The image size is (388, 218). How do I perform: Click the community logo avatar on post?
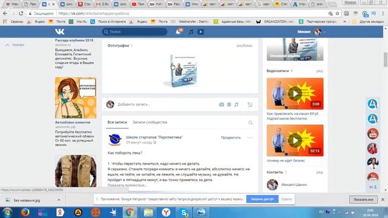(x=115, y=140)
